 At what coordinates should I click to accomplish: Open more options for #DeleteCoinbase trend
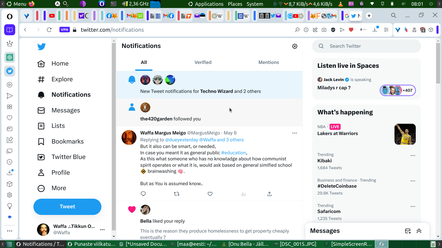pyautogui.click(x=413, y=181)
